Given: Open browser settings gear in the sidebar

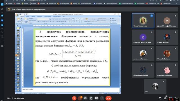Looking at the screenshot, I should (x=2, y=46).
